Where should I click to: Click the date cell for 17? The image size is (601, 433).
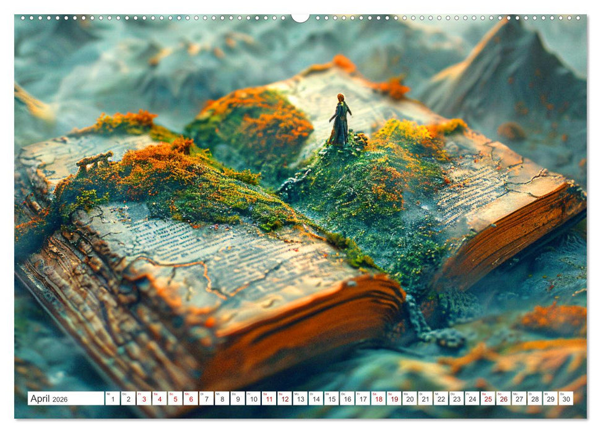[x=363, y=398]
